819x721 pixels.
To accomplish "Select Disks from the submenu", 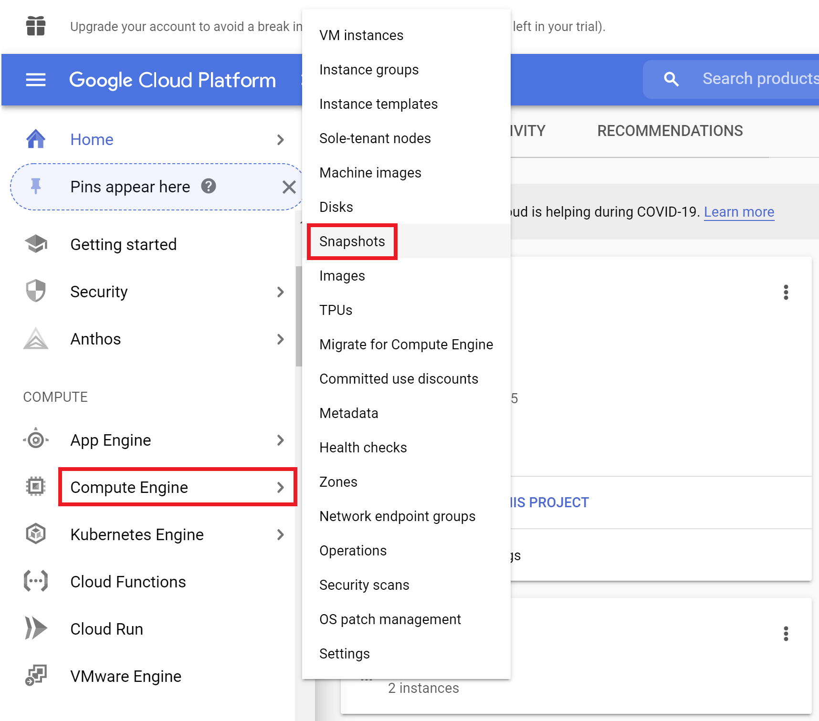I will coord(406,207).
